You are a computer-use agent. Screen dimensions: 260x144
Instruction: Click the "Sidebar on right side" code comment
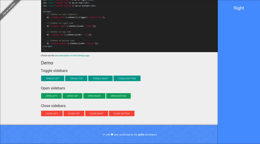[60, 23]
